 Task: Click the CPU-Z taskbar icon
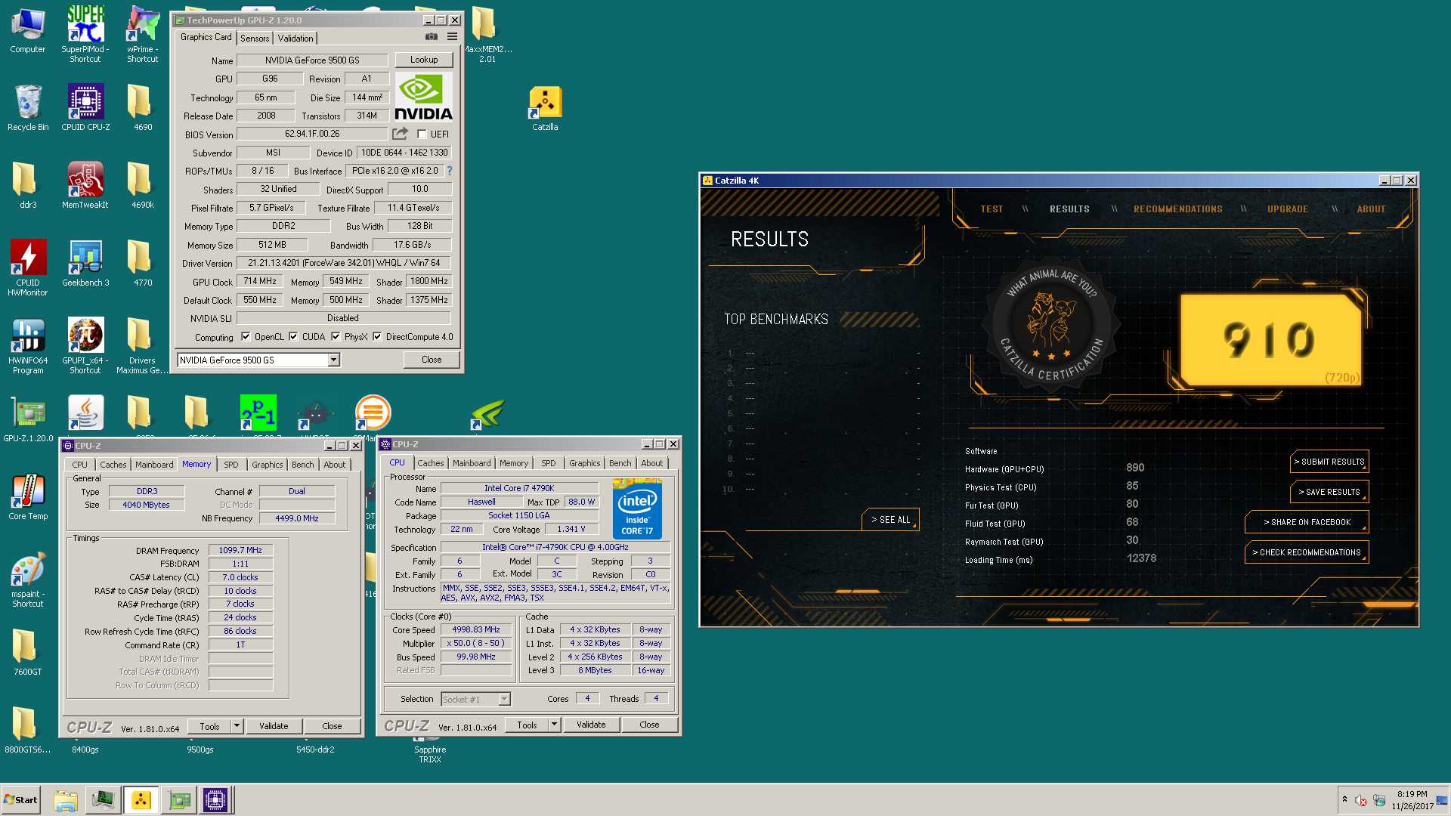coord(215,800)
